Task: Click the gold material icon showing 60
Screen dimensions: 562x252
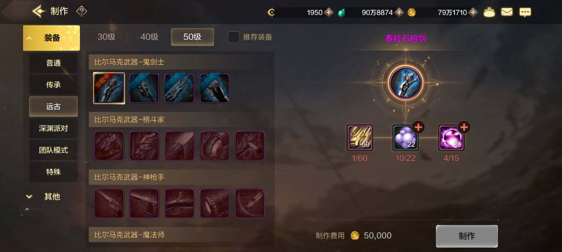Action: [360, 138]
